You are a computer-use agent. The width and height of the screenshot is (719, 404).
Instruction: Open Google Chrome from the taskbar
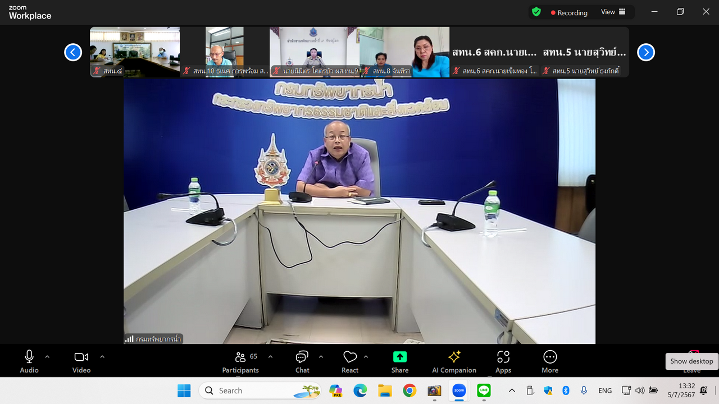click(409, 391)
